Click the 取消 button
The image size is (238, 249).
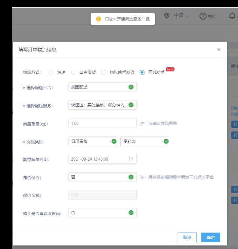[187, 237]
